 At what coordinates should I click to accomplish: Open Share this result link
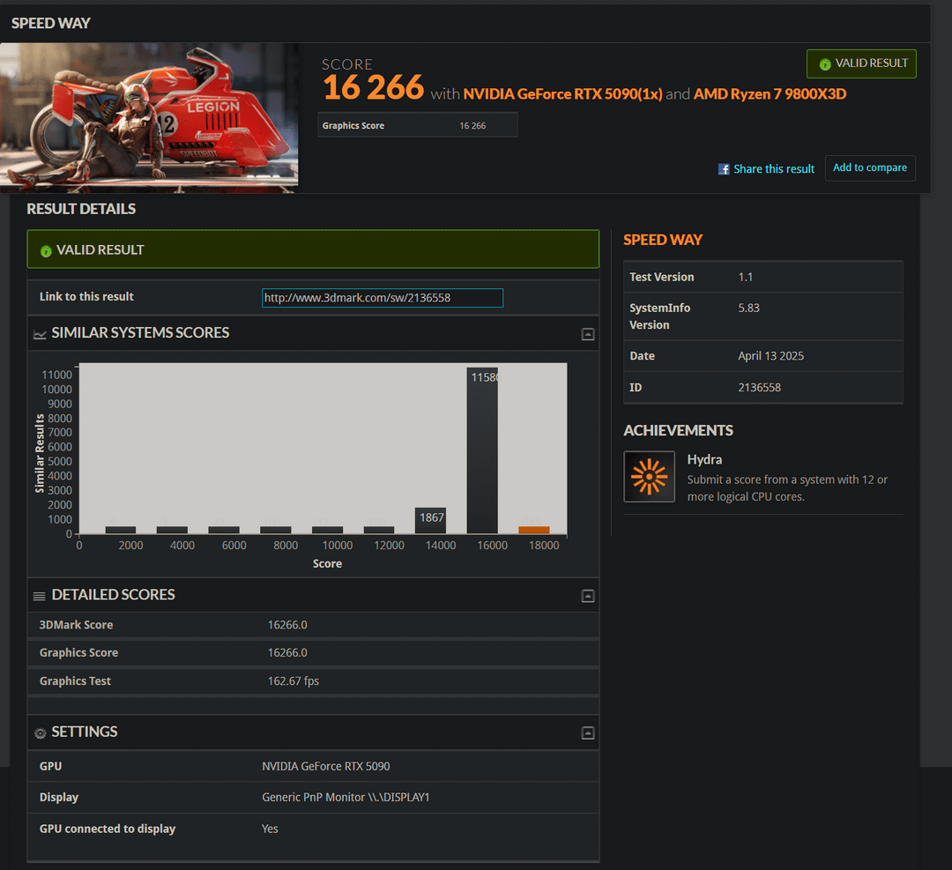pos(774,169)
